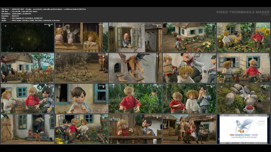Click the blond boy in a red shirt among bushes

(x=135, y=99)
